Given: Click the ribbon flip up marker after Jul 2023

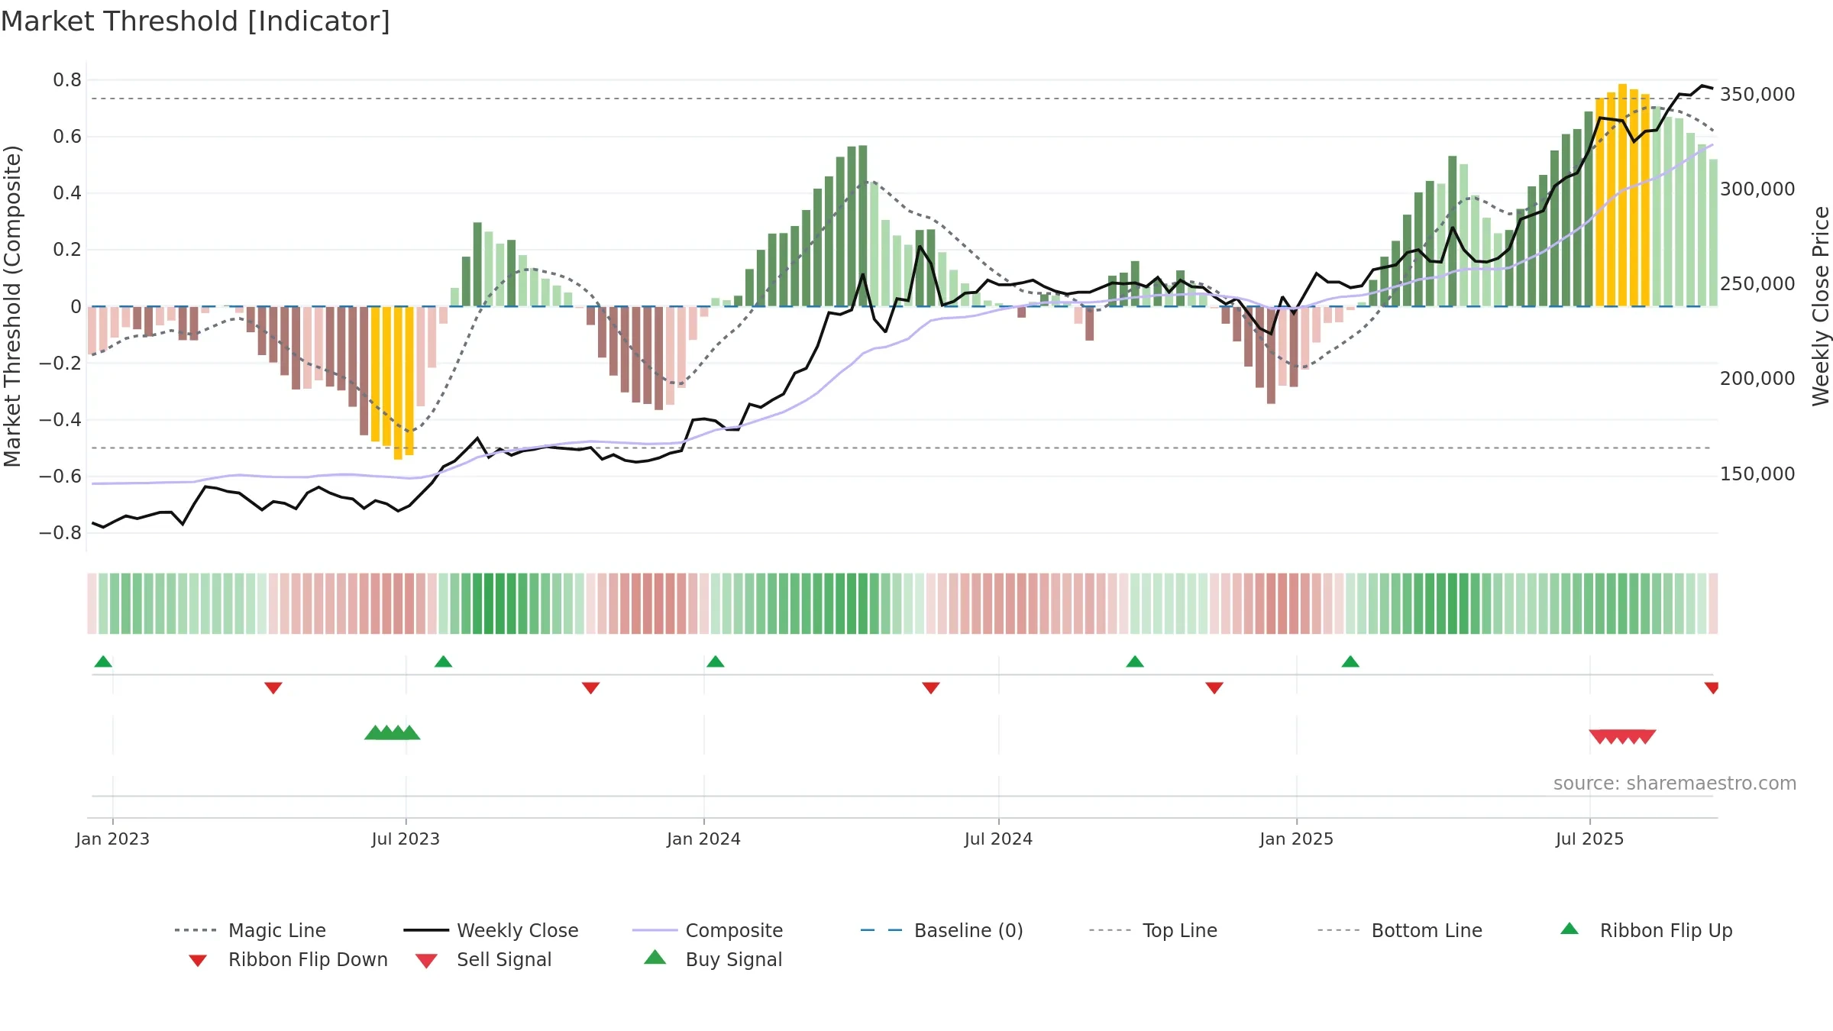Looking at the screenshot, I should pos(443,661).
